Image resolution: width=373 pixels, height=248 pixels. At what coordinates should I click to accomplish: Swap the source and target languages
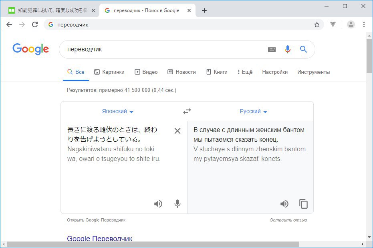(187, 111)
